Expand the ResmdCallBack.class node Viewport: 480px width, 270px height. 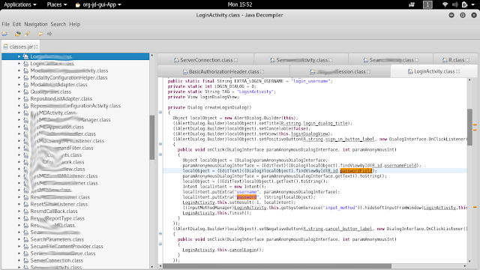[x=19, y=211]
